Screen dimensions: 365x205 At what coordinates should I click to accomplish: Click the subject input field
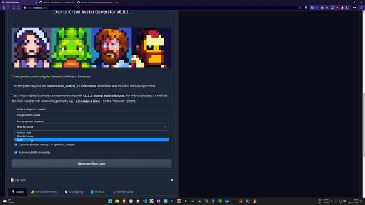91,115
